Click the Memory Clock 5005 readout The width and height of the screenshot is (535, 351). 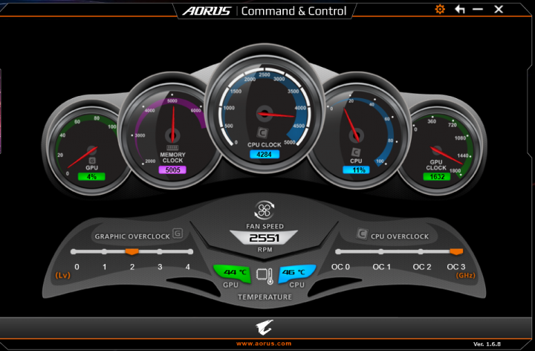[x=172, y=170]
